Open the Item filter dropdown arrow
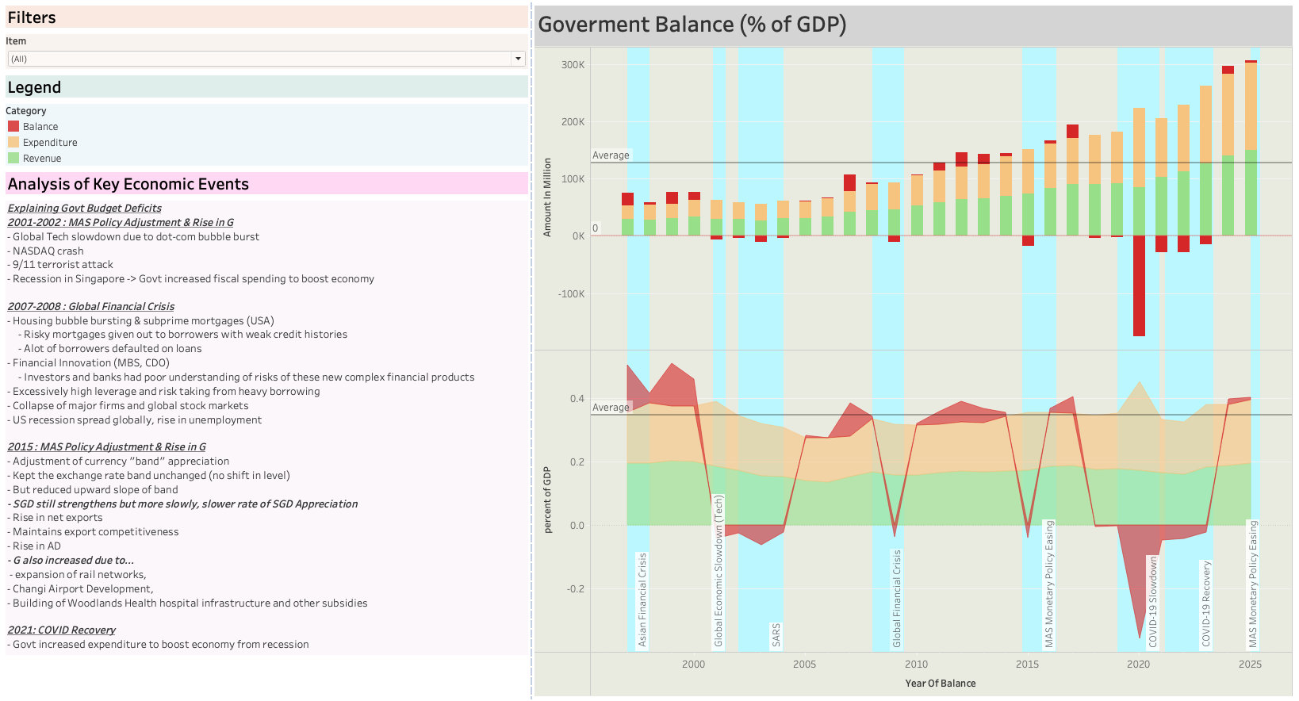This screenshot has width=1299, height=701. pos(518,59)
